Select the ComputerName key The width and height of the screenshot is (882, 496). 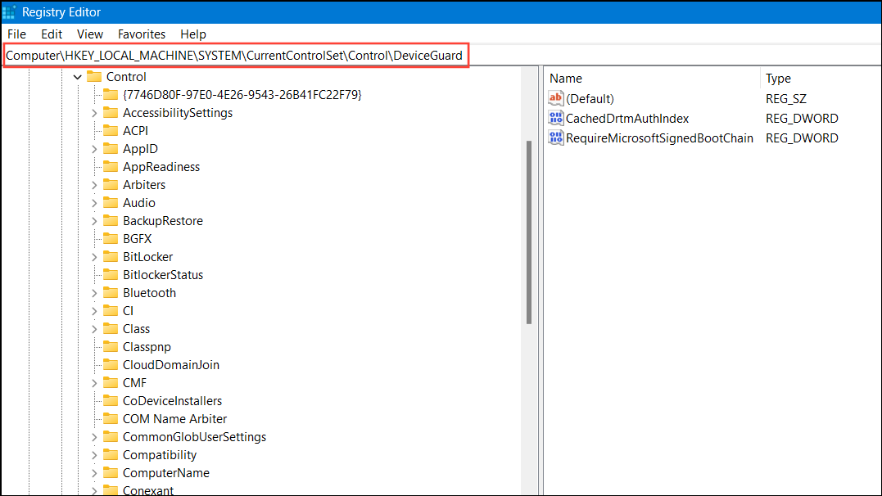(166, 473)
